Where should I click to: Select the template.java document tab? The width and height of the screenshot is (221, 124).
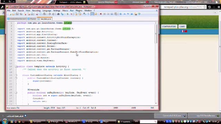pyautogui.click(x=45, y=19)
